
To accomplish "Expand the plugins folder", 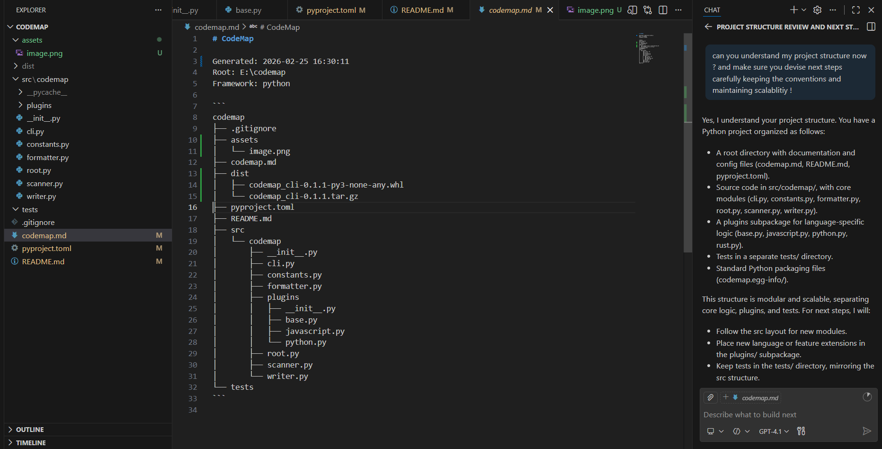I will [x=20, y=105].
